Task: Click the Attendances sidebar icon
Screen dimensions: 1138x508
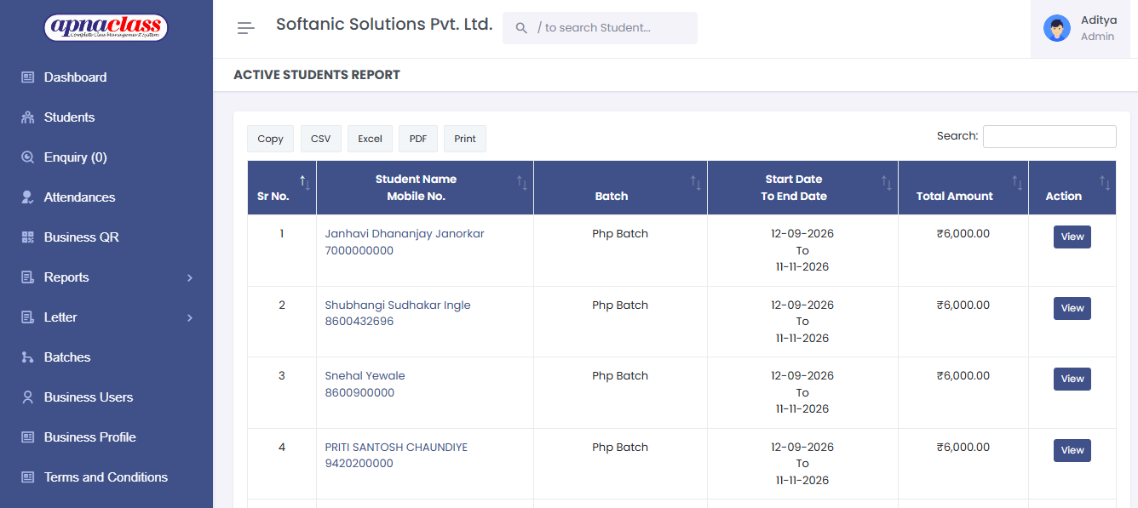Action: pyautogui.click(x=27, y=197)
